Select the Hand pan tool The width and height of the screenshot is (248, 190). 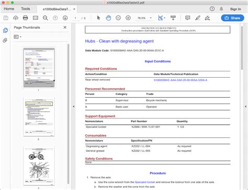click(x=108, y=18)
